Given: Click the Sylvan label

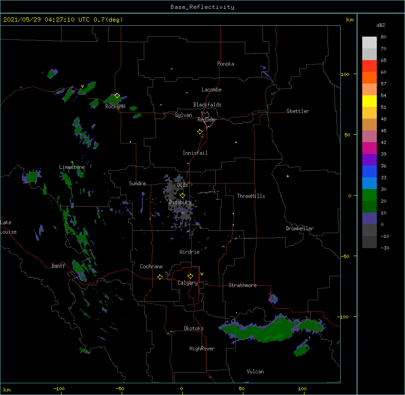Looking at the screenshot, I should point(183,115).
